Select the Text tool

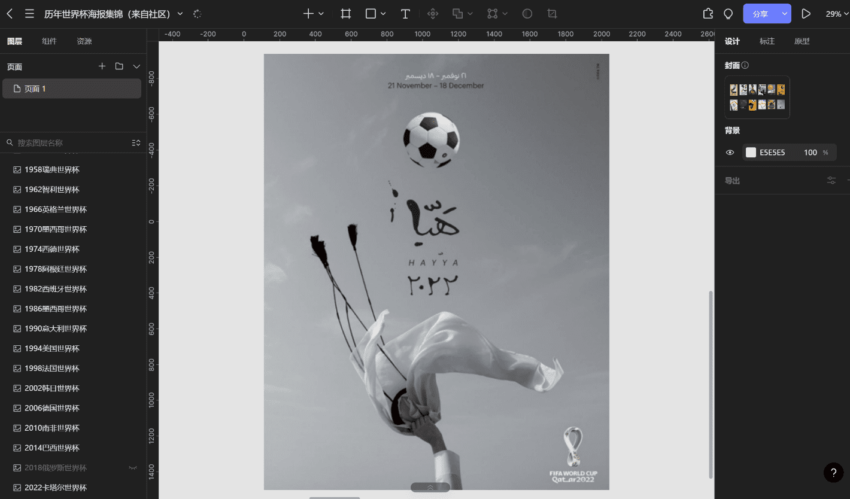coord(405,14)
